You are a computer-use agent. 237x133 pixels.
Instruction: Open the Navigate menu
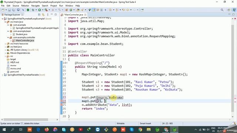36,6
